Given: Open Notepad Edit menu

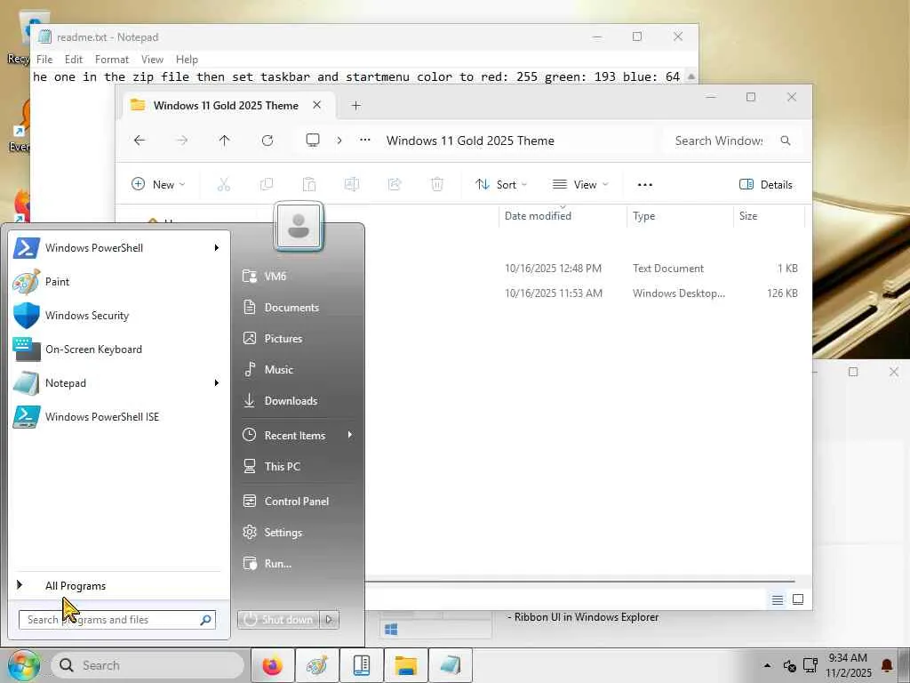Looking at the screenshot, I should click(73, 60).
